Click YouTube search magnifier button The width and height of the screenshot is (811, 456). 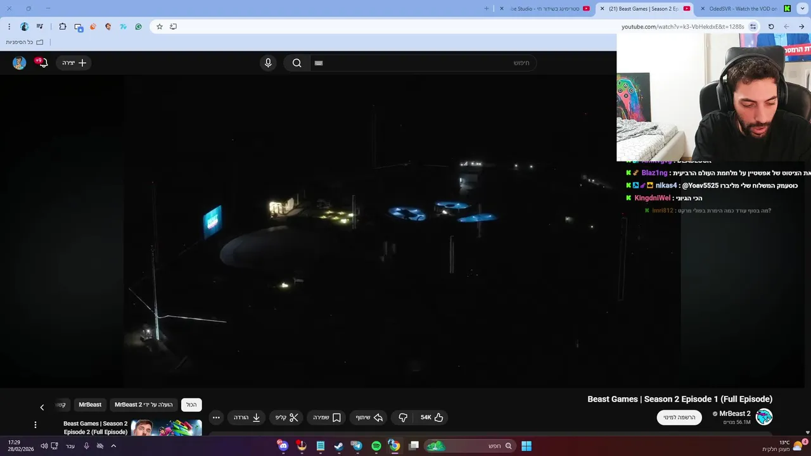297,63
